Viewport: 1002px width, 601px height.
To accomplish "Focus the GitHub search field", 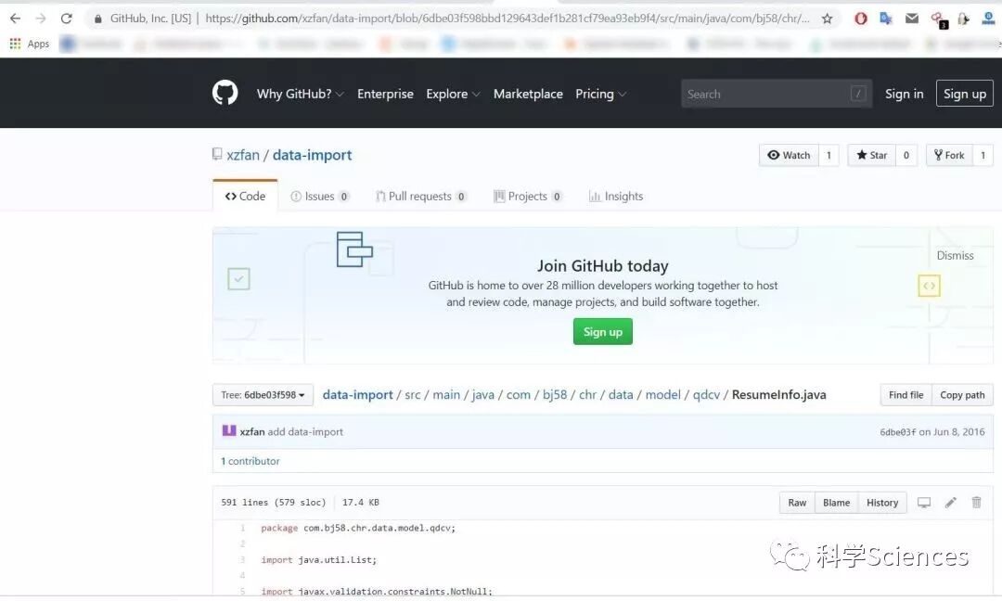I will 777,94.
